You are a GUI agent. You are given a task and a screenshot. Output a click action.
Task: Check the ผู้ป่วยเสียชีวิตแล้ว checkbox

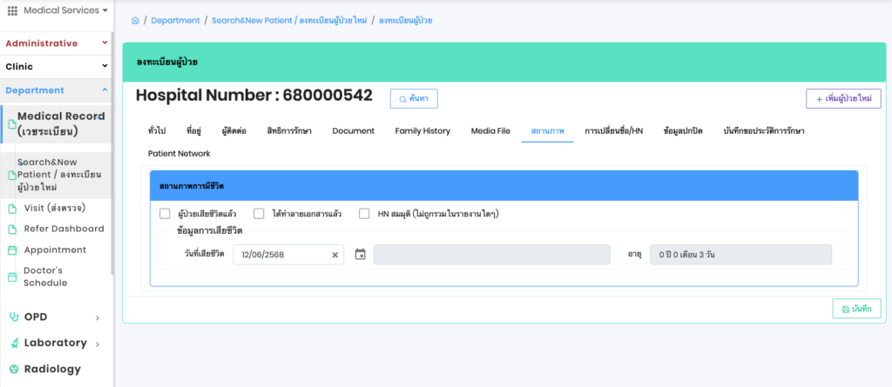(165, 213)
